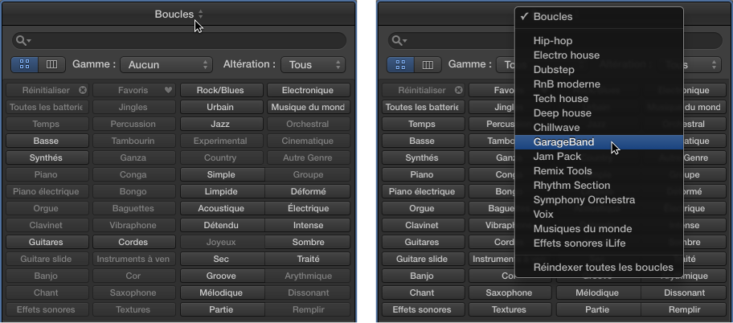Viewport: 733px width, 323px height.
Task: Click the Favoris heart icon in left panel
Action: [x=168, y=90]
